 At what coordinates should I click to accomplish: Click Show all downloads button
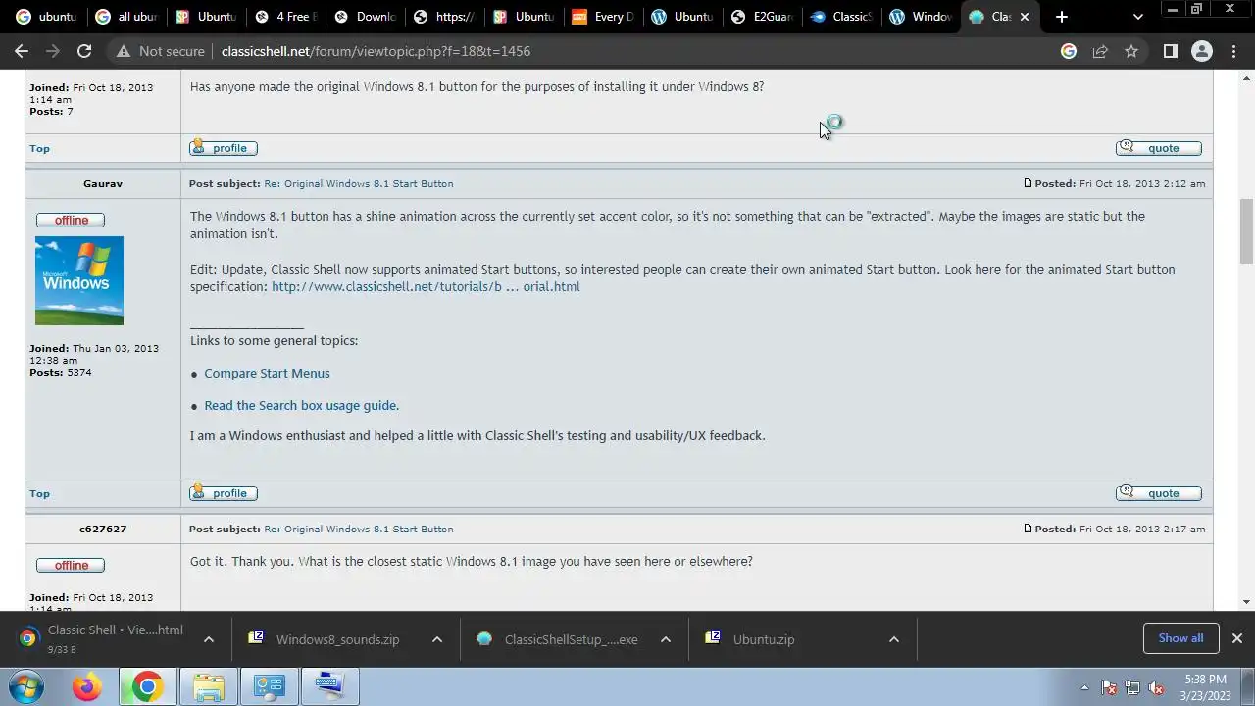[x=1180, y=638]
